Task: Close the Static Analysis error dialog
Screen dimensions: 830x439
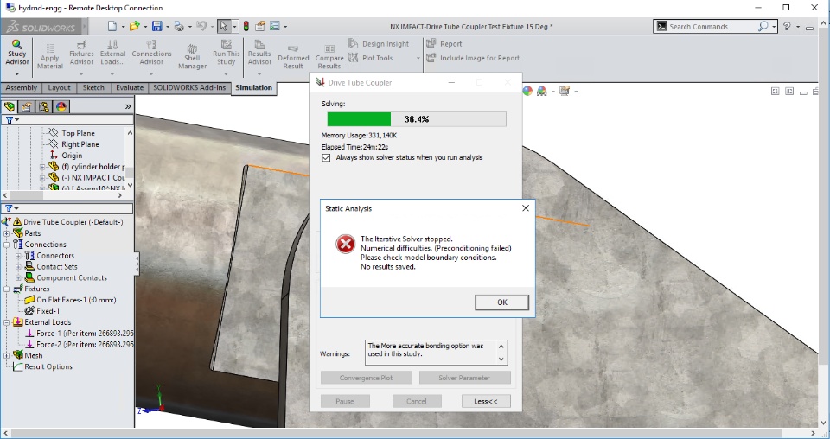Action: [525, 208]
